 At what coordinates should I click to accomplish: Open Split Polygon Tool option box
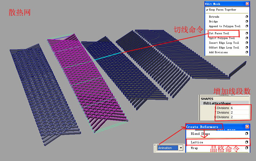pos(247,38)
